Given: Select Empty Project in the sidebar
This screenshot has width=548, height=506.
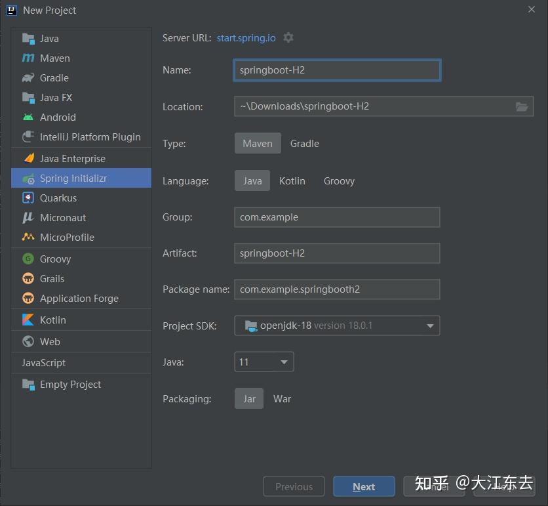Looking at the screenshot, I should (69, 384).
